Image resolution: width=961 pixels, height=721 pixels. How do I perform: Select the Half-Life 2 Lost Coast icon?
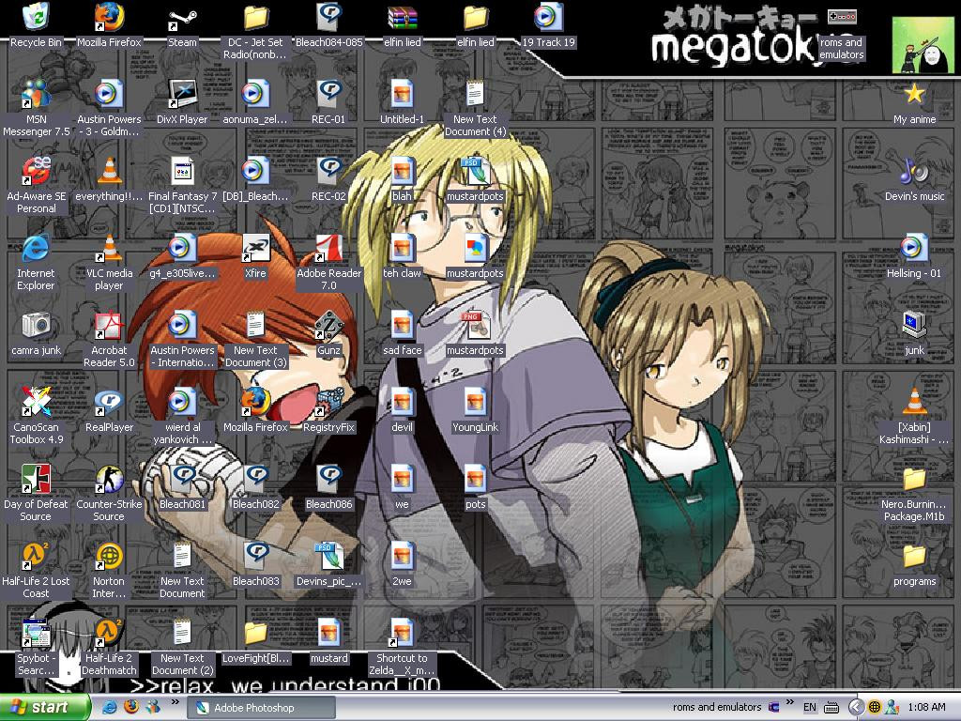[36, 556]
